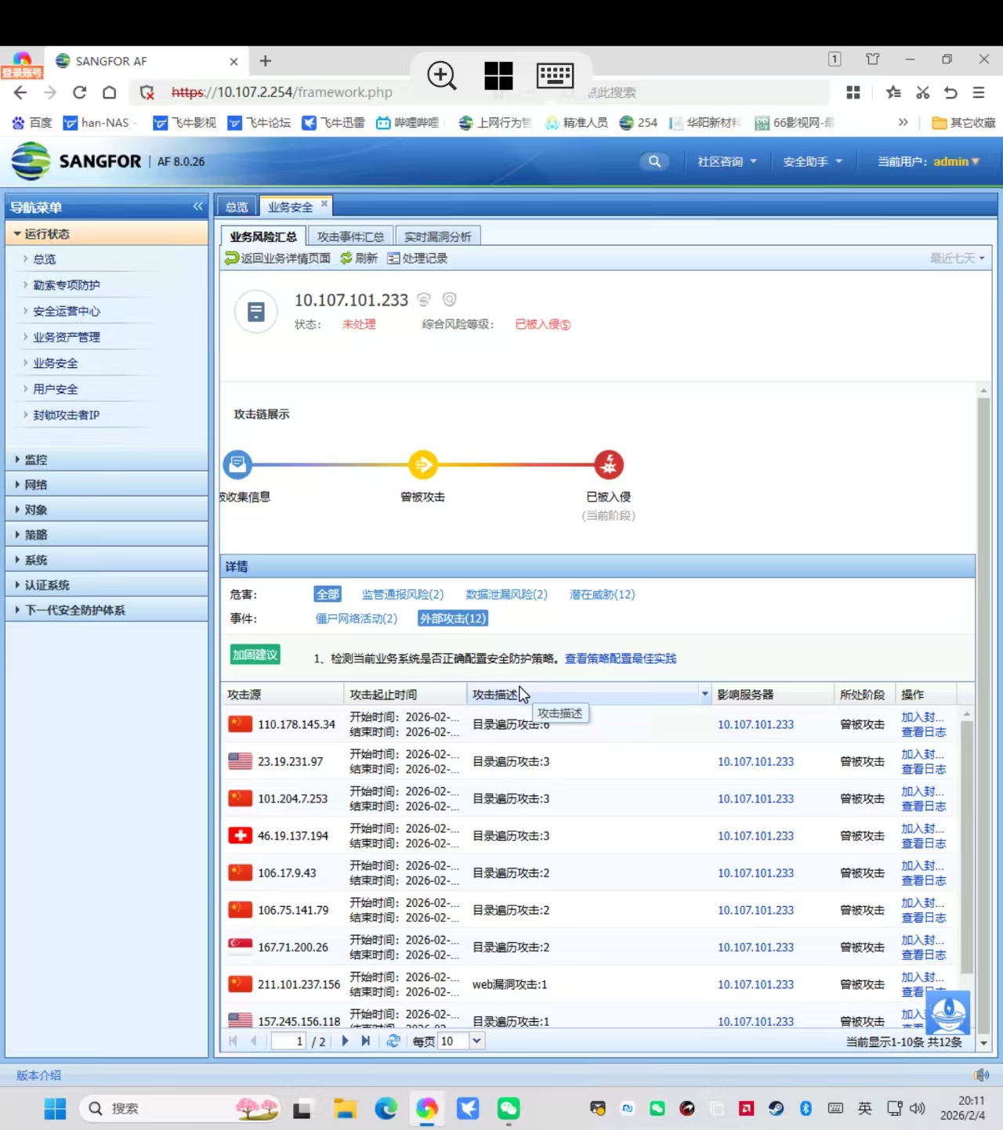The height and width of the screenshot is (1130, 1003).
Task: Open WeChat from the taskbar
Action: [509, 1109]
